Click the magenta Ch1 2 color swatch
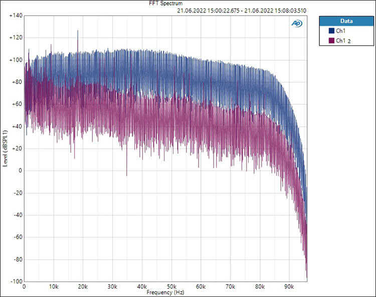 click(331, 40)
